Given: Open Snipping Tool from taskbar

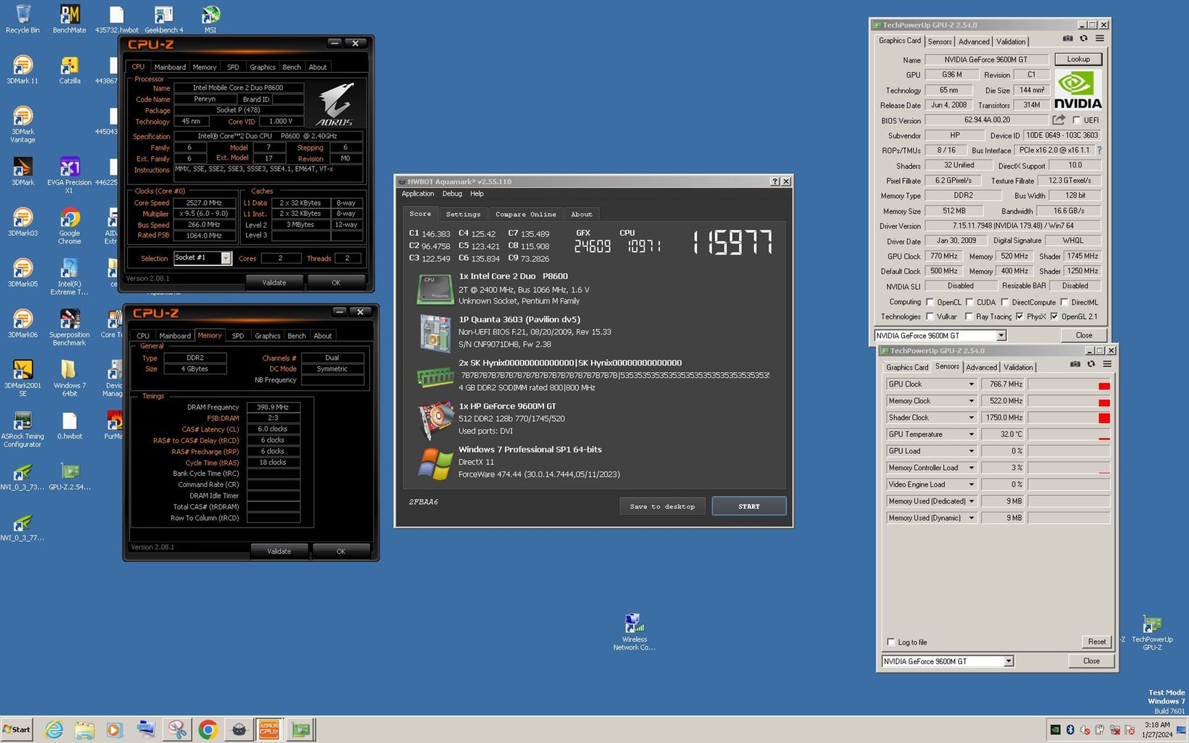Looking at the screenshot, I should (x=178, y=729).
